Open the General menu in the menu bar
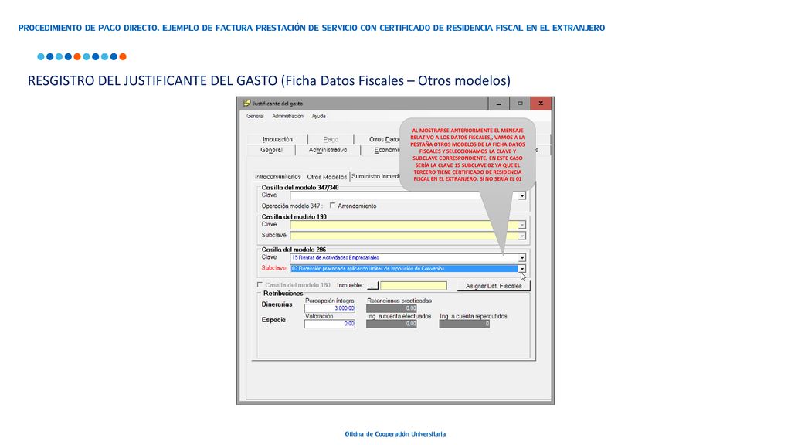The height and width of the screenshot is (445, 791). [x=255, y=116]
